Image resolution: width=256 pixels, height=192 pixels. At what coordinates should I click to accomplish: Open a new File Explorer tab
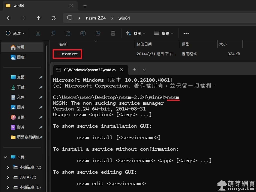pyautogui.click(x=85, y=5)
